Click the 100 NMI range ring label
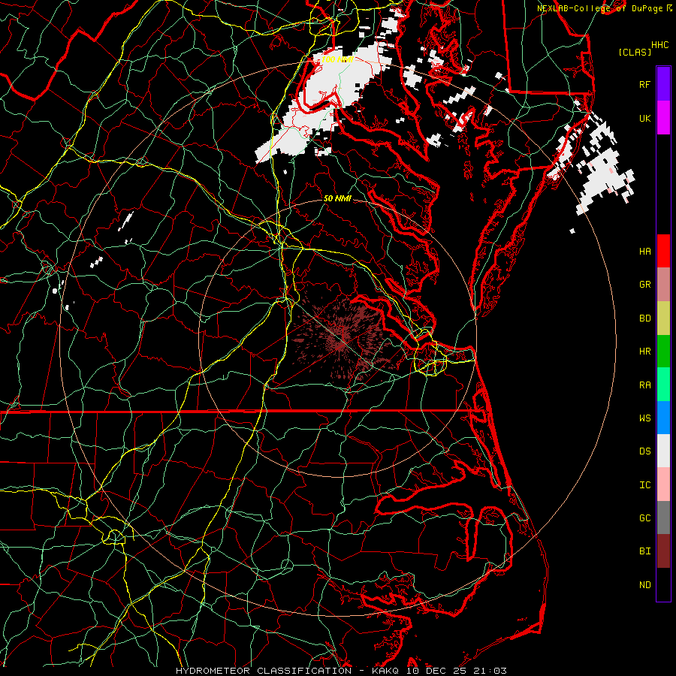Viewport: 676px width, 676px height. (337, 59)
